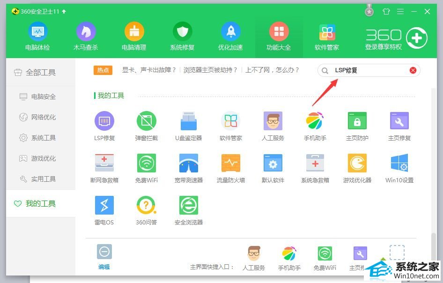Viewport: 443px width, 283px height.
Task: Click the search magnifier icon
Action: pyautogui.click(x=325, y=71)
